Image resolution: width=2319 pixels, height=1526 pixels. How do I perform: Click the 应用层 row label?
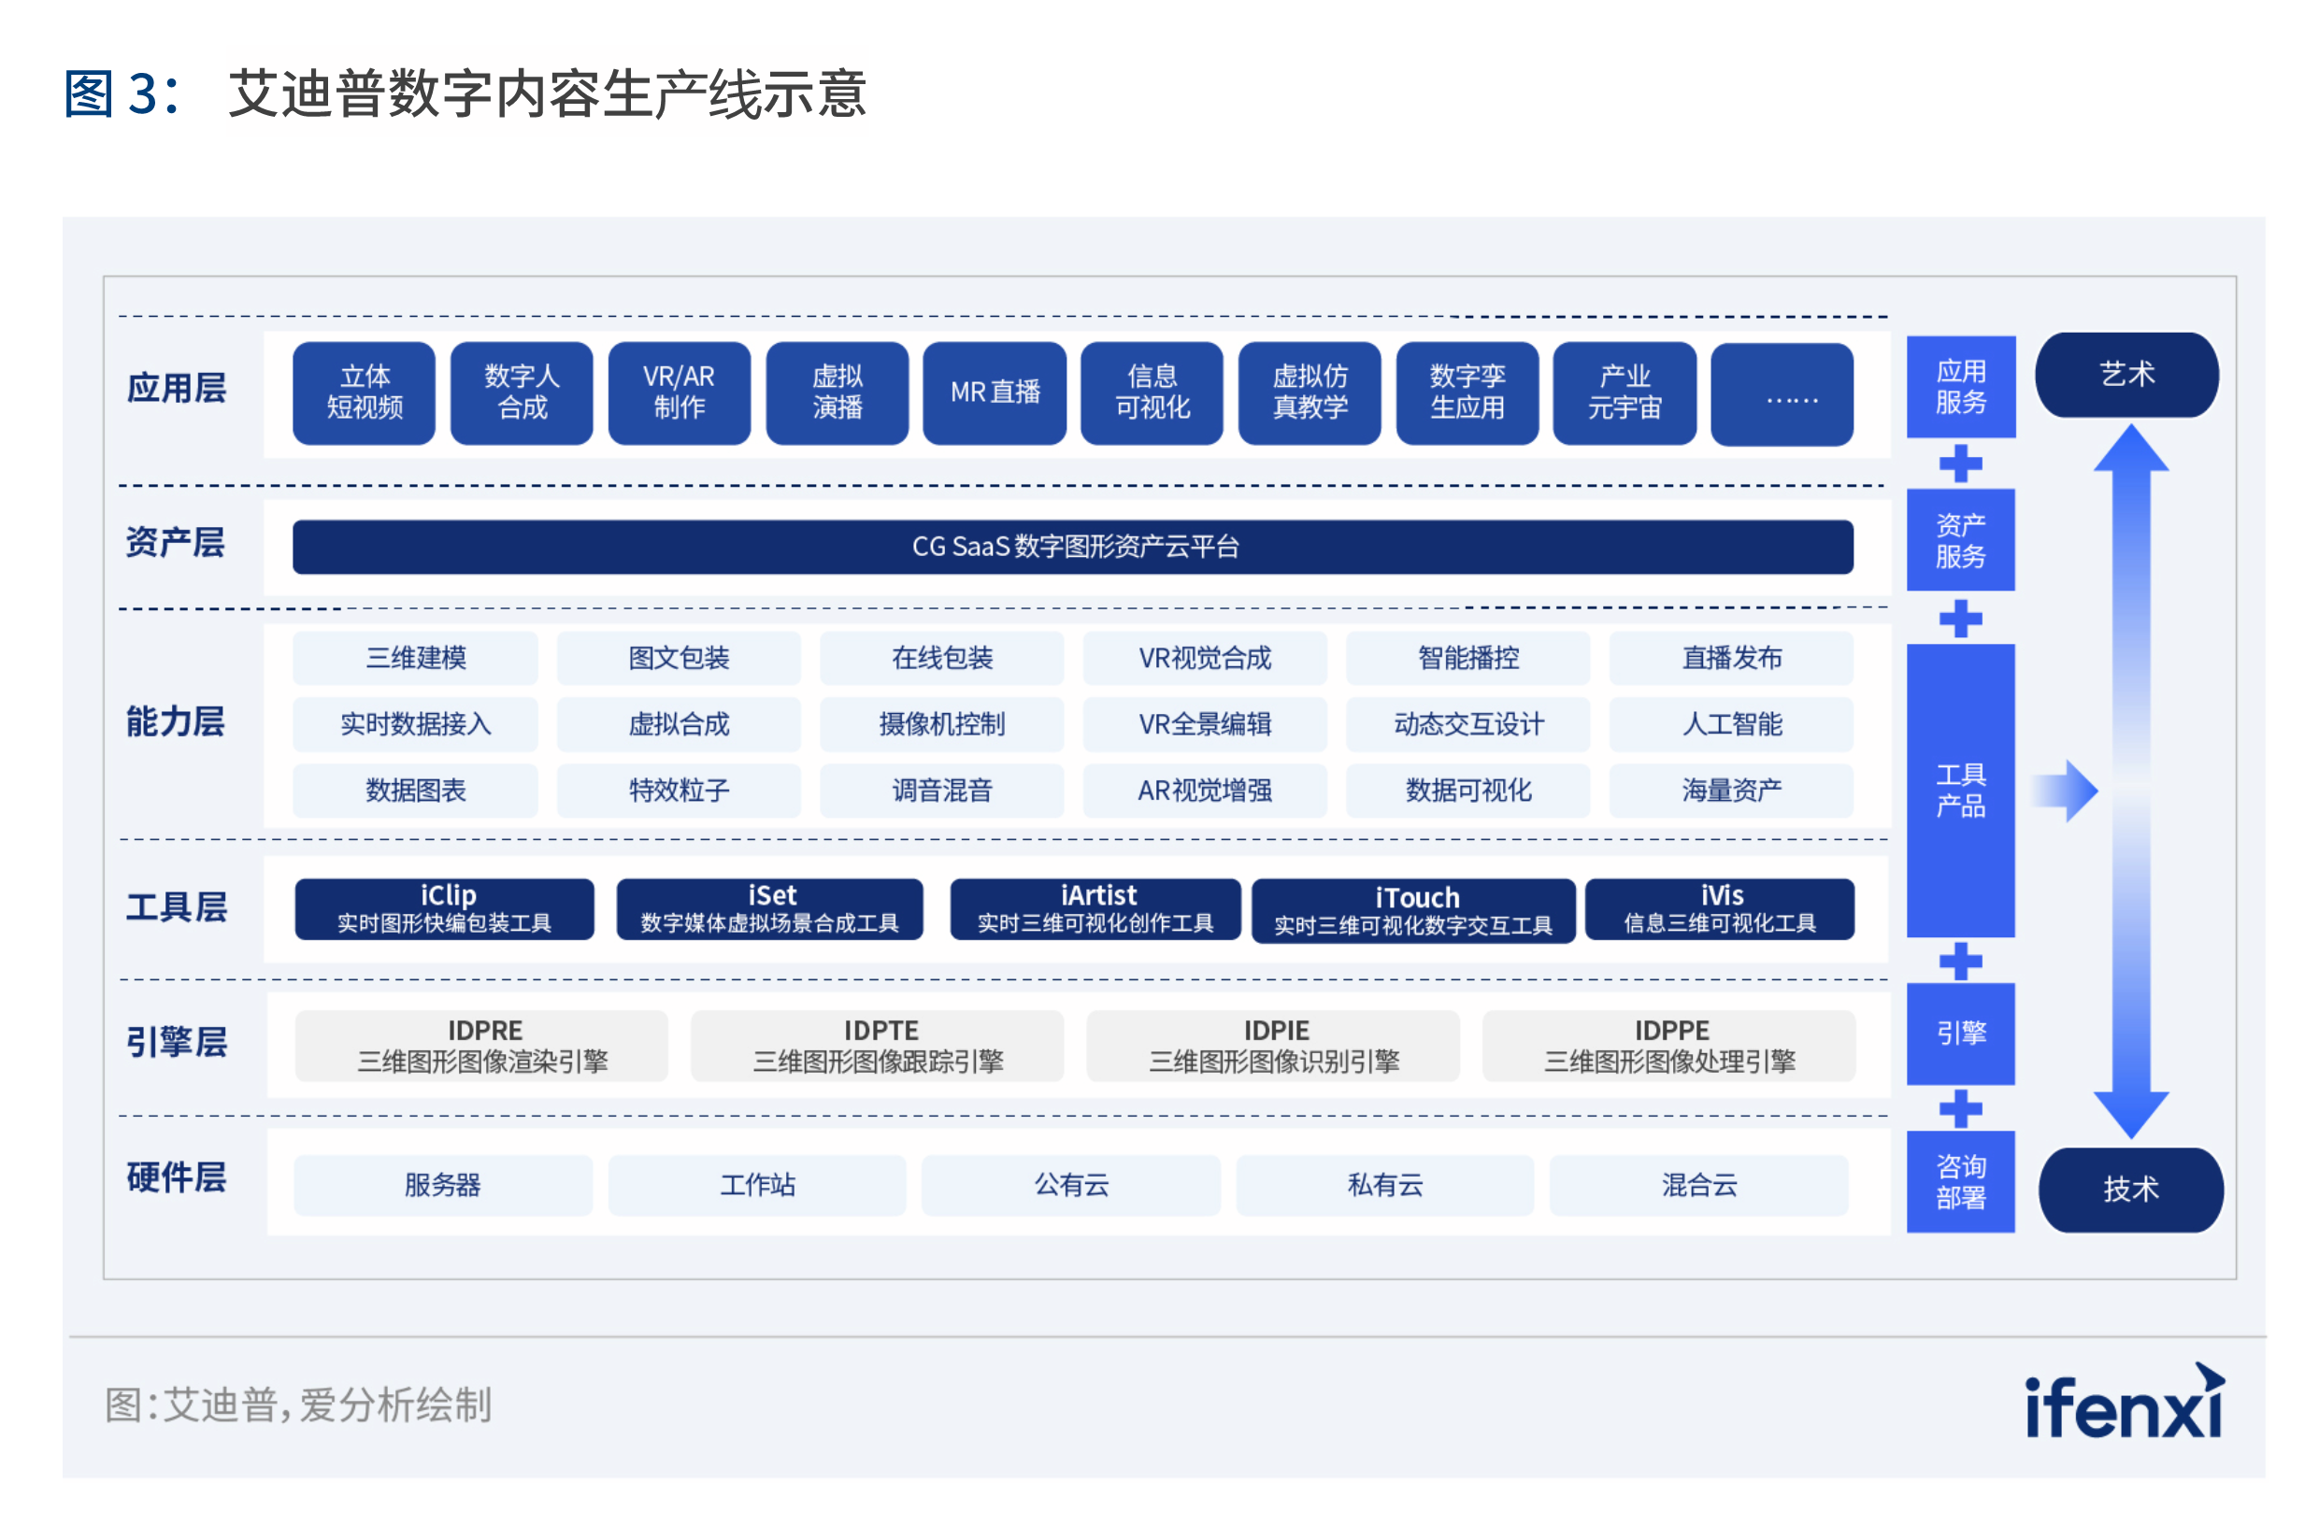coord(177,389)
